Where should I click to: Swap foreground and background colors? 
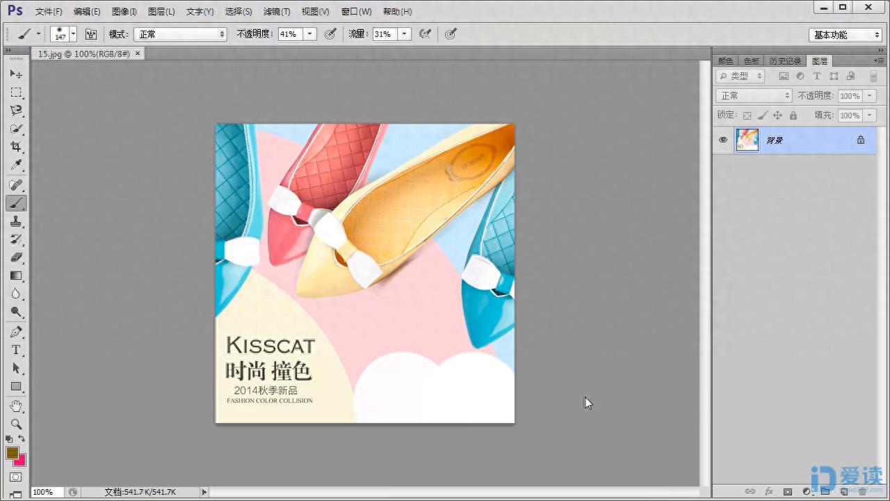pos(22,438)
